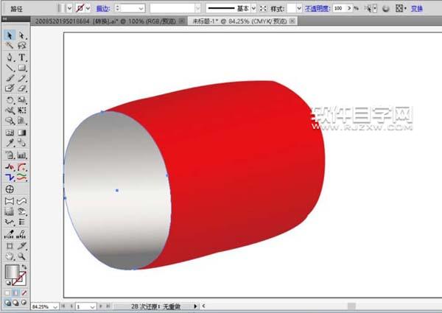
Task: Set paint mode to None
Action: click(x=24, y=293)
